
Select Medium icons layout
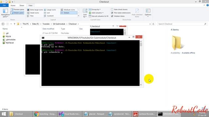[68, 10]
